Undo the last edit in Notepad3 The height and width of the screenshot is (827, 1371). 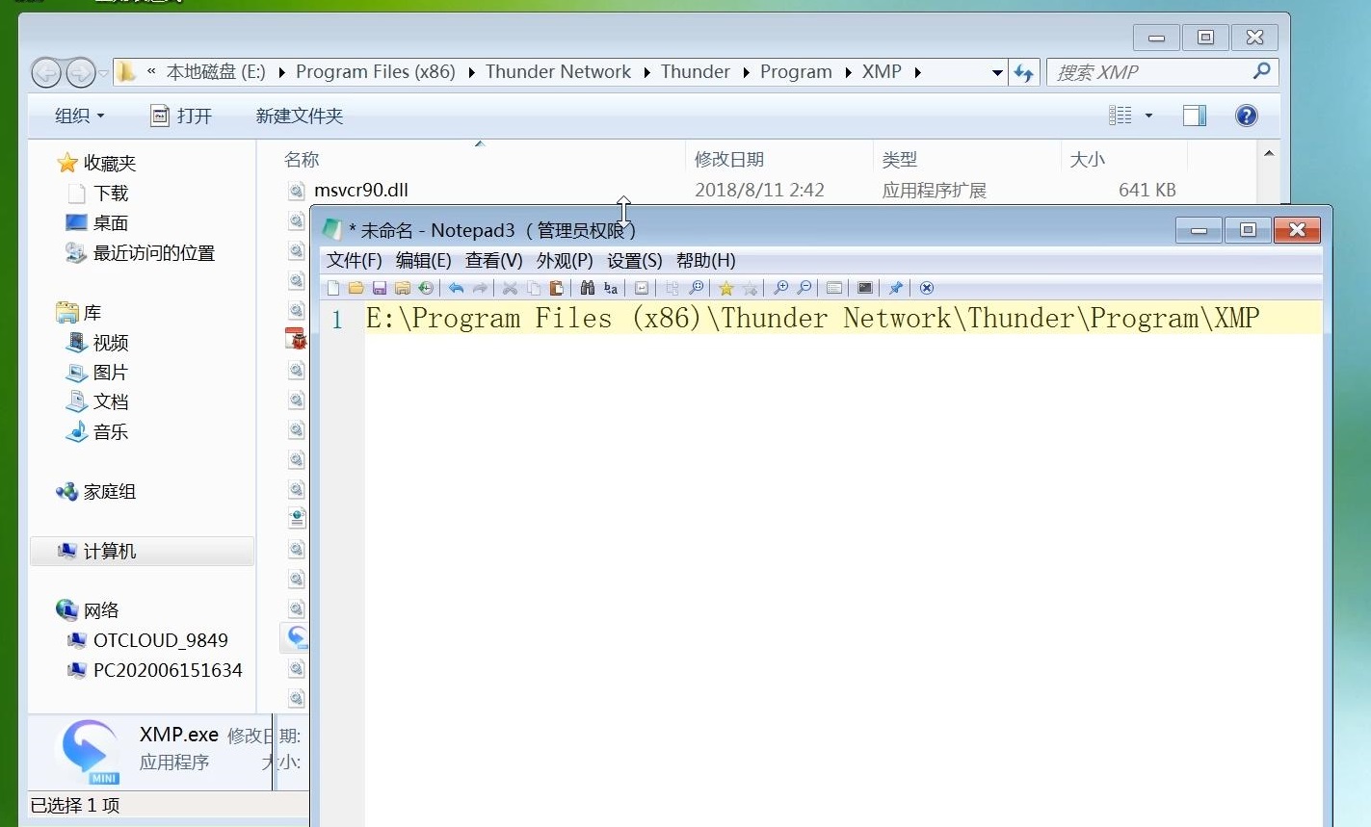(x=457, y=288)
